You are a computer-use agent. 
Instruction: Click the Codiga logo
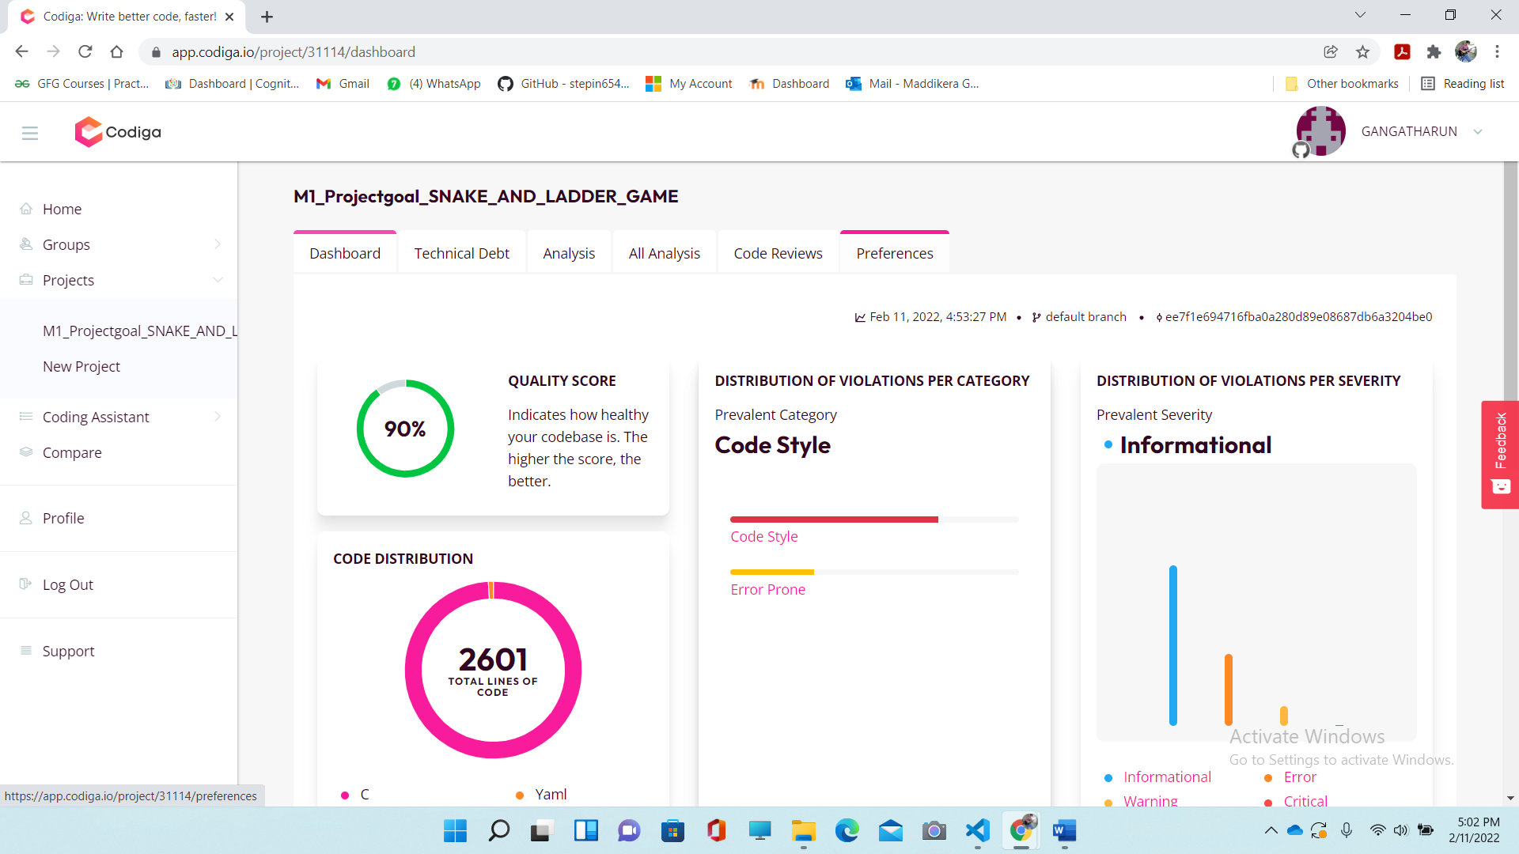118,132
